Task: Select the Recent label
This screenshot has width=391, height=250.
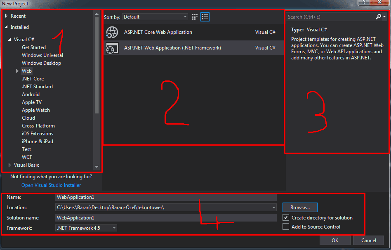Action: tap(18, 16)
